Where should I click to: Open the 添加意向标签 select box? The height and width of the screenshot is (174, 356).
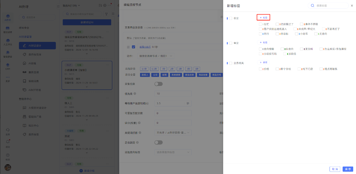point(173,152)
